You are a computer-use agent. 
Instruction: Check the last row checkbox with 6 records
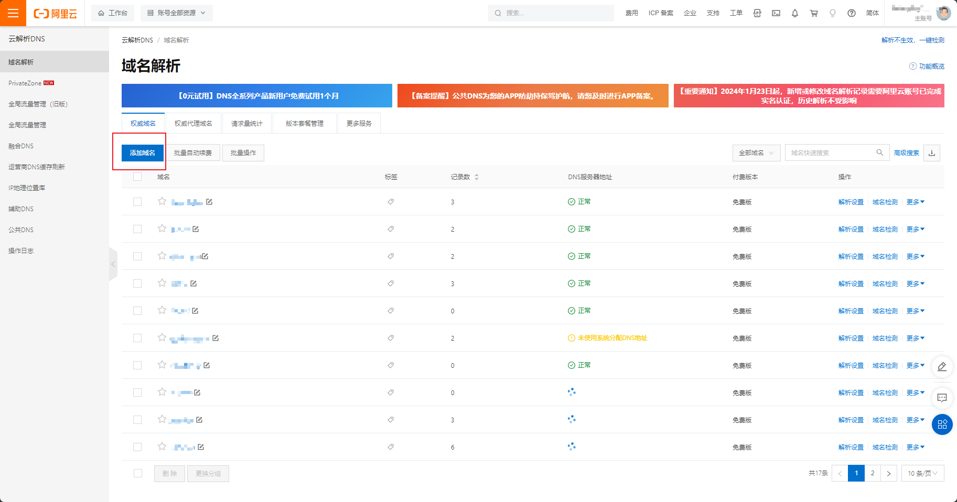[137, 447]
